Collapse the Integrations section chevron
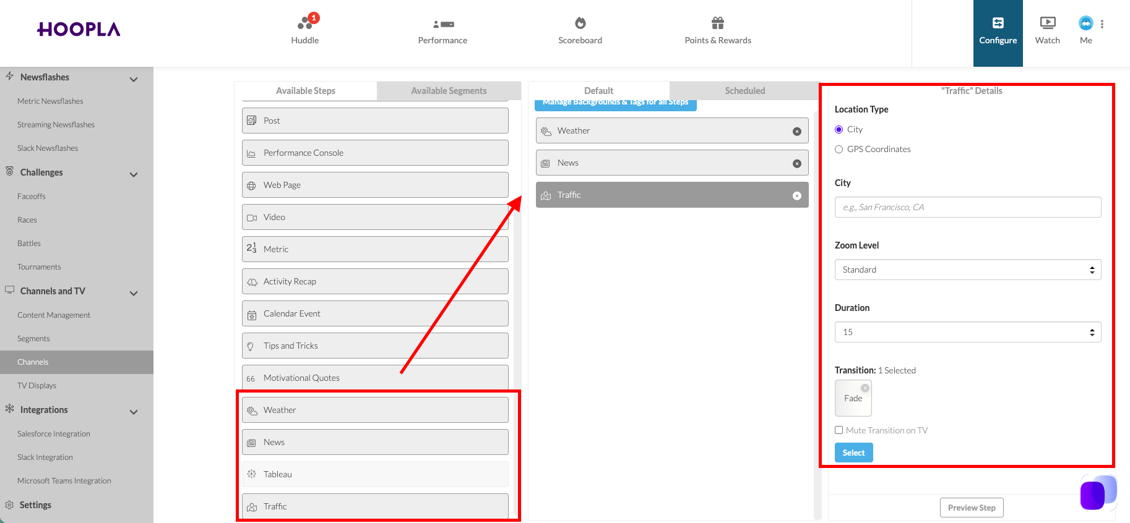 click(134, 412)
